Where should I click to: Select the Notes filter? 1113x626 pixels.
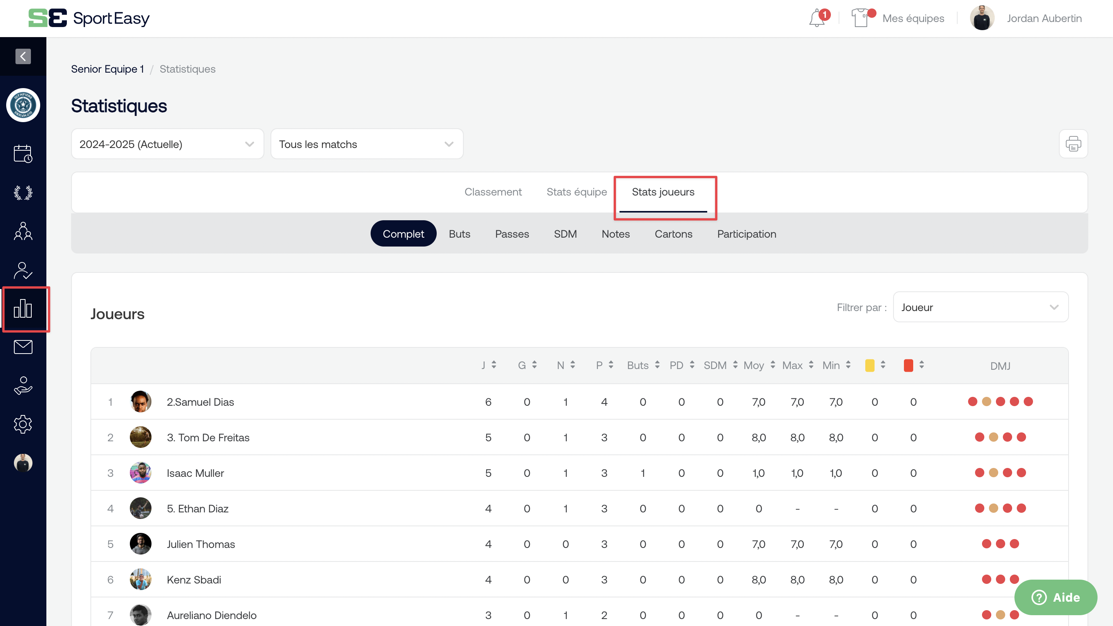pyautogui.click(x=616, y=234)
